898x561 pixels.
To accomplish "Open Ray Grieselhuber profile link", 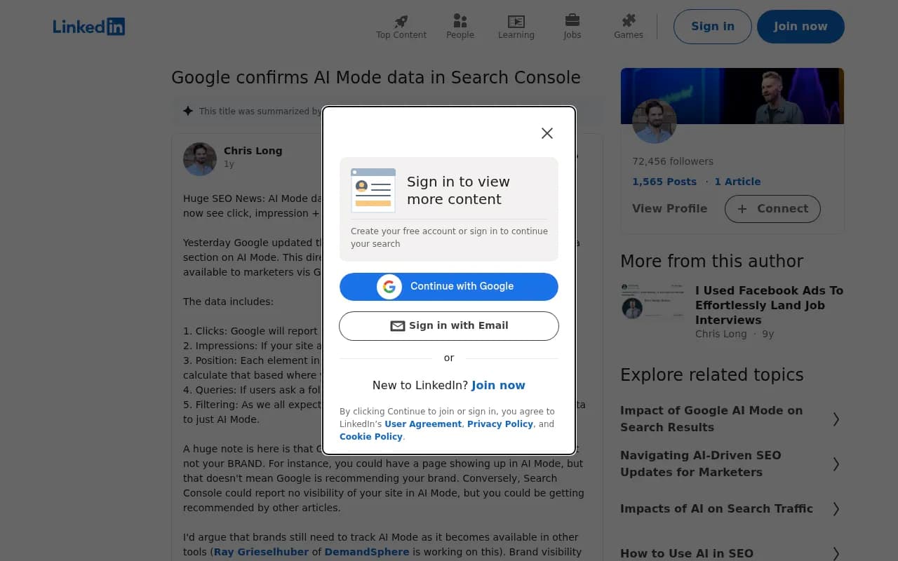I will [261, 552].
